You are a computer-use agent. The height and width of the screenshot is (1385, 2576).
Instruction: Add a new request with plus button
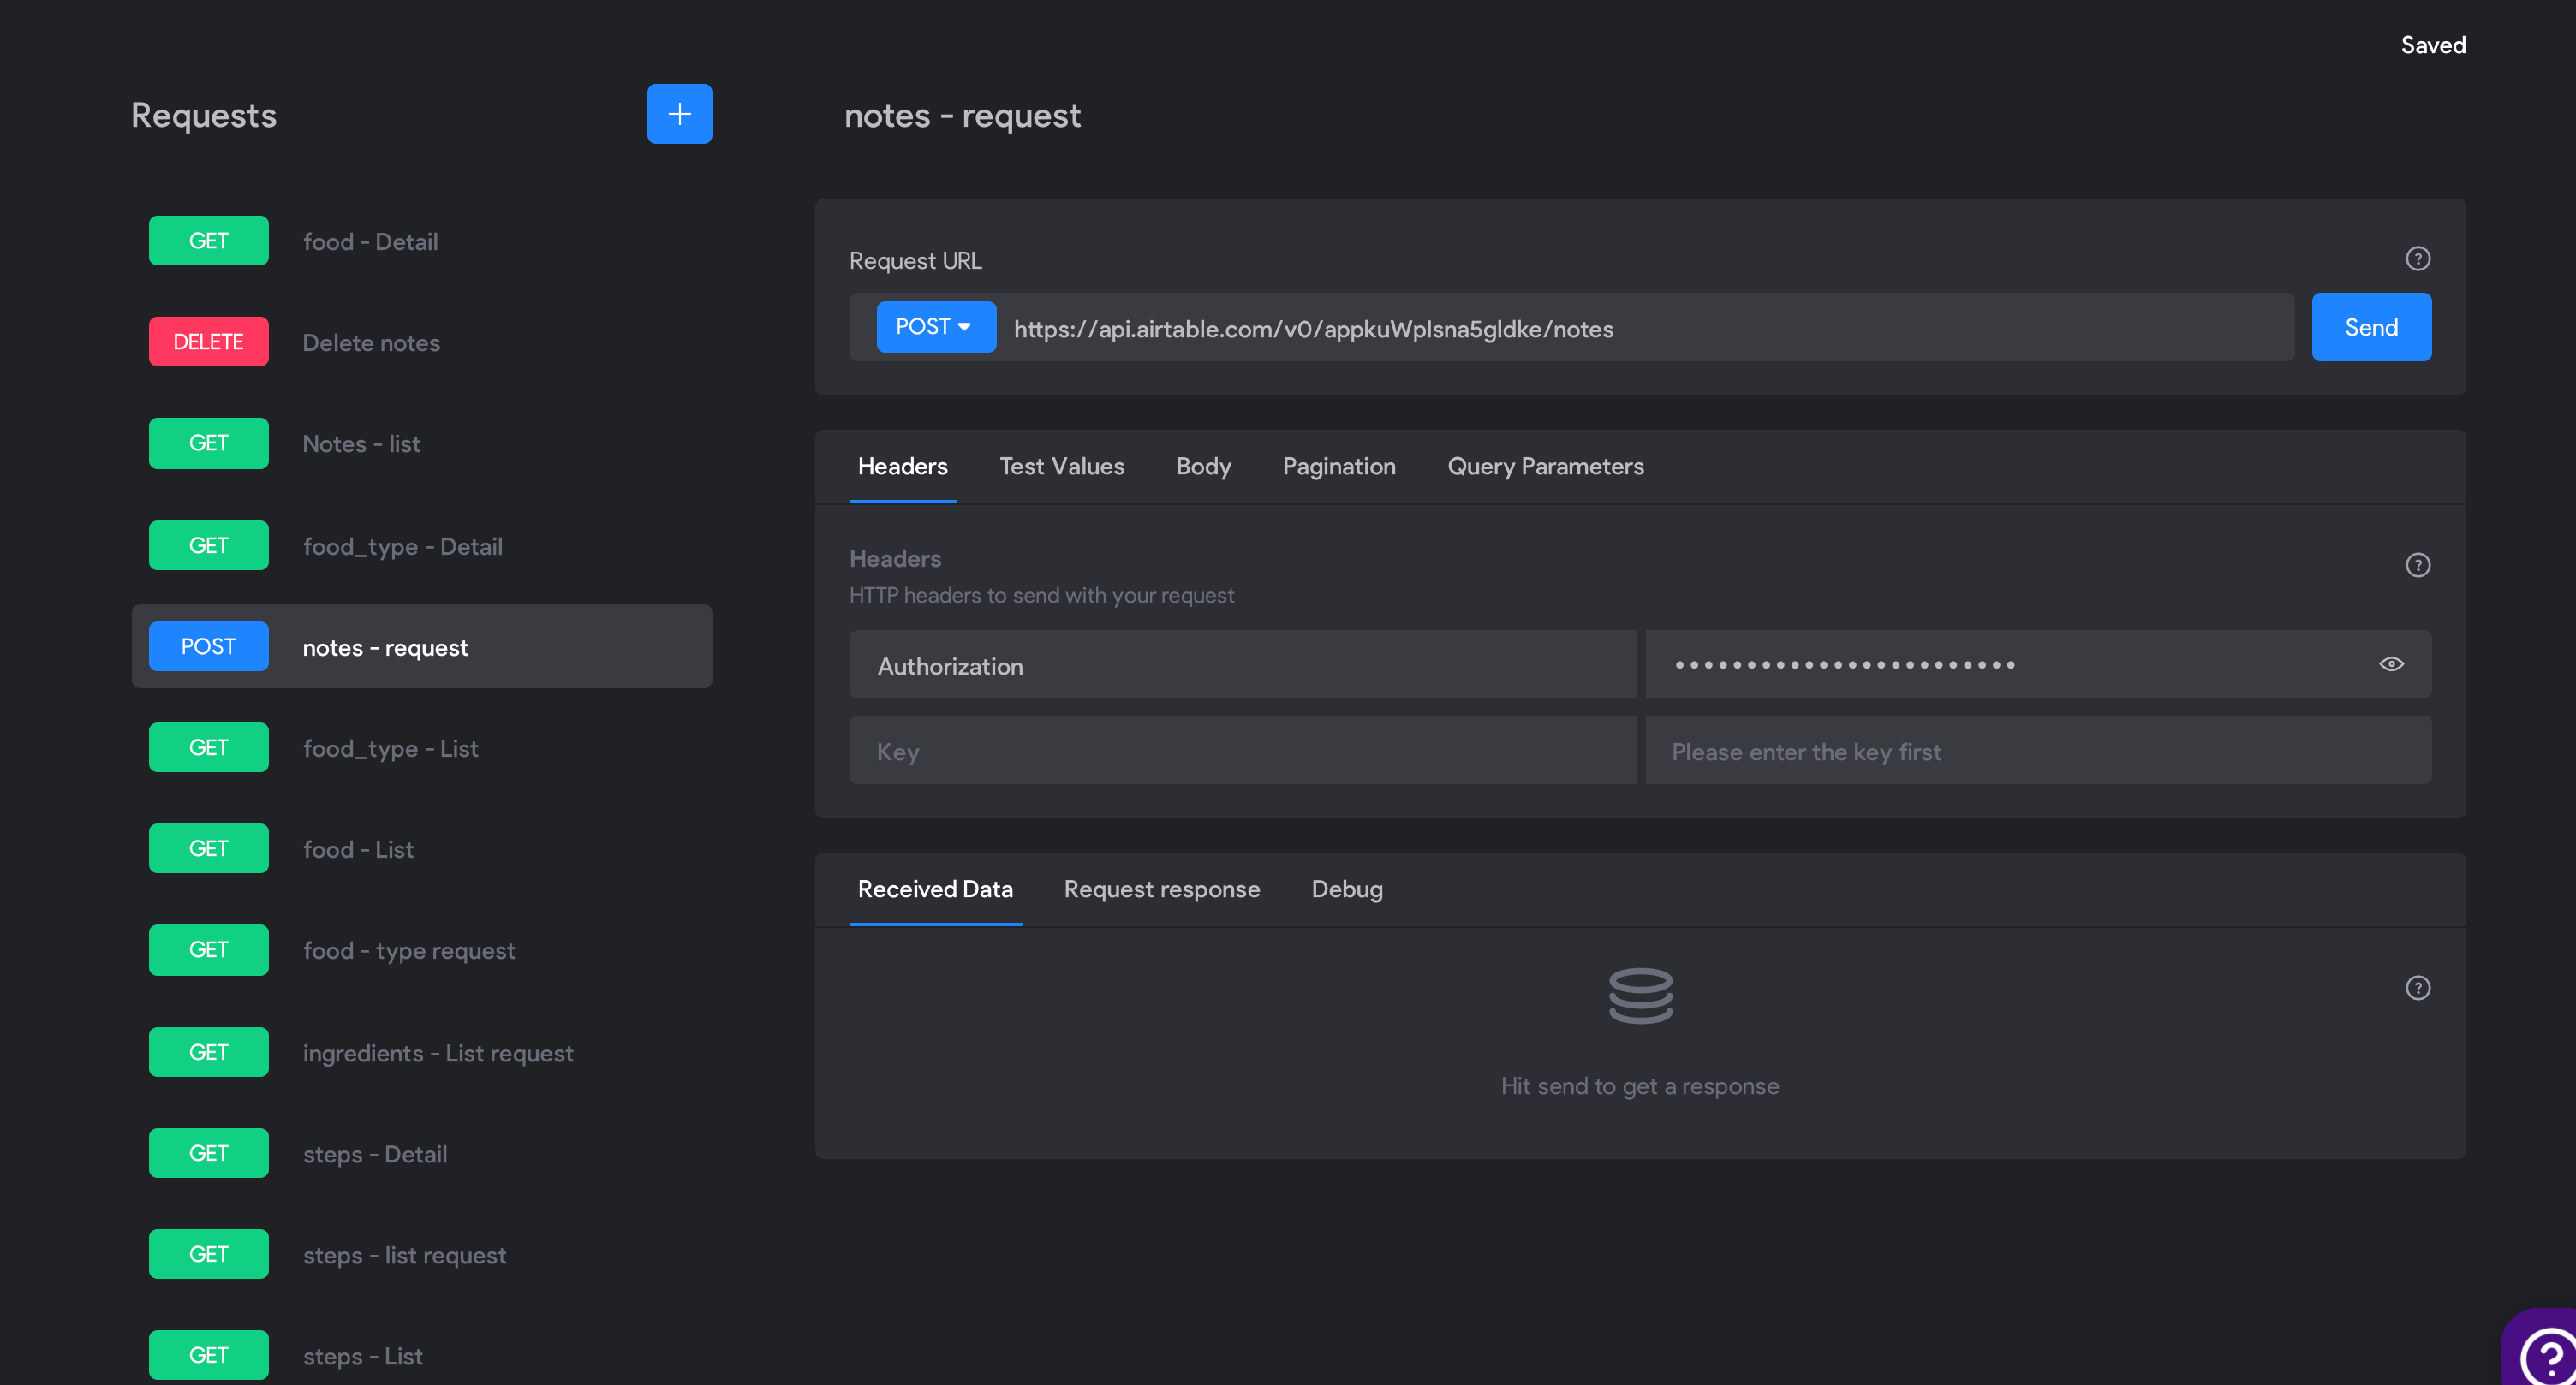point(679,114)
